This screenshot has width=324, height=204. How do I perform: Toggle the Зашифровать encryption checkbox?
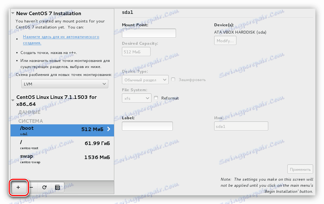(x=173, y=79)
